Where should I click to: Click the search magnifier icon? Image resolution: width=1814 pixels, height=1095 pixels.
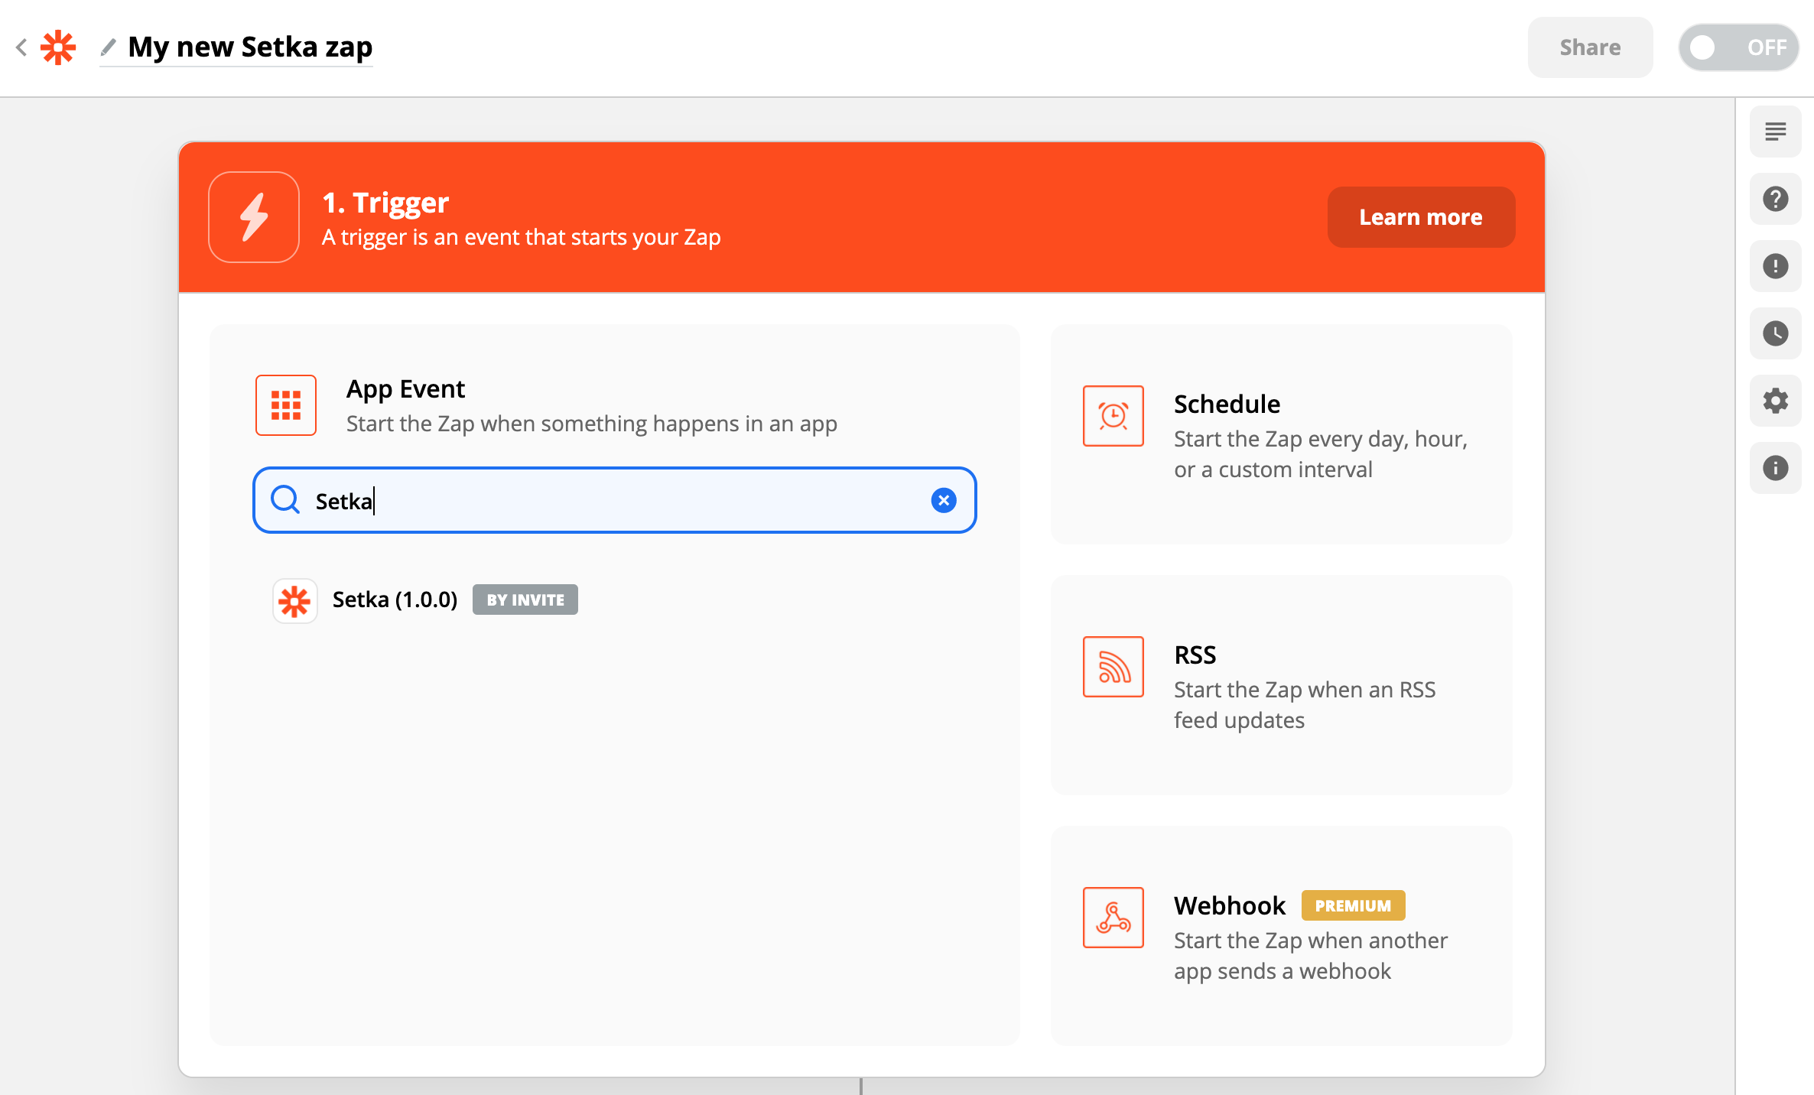tap(285, 500)
